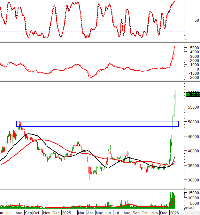Viewport: 200px width, 215px height.
Task: Select the -2000 label on the MACD axis
Action: [x=193, y=77]
